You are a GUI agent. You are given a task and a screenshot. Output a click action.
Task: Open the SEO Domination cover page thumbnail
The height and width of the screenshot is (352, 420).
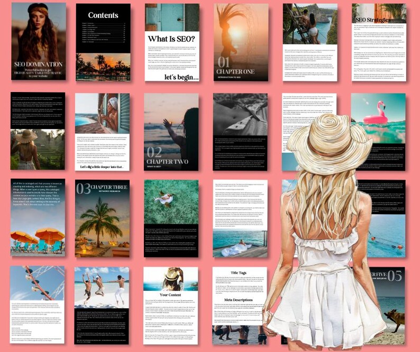[x=39, y=41]
